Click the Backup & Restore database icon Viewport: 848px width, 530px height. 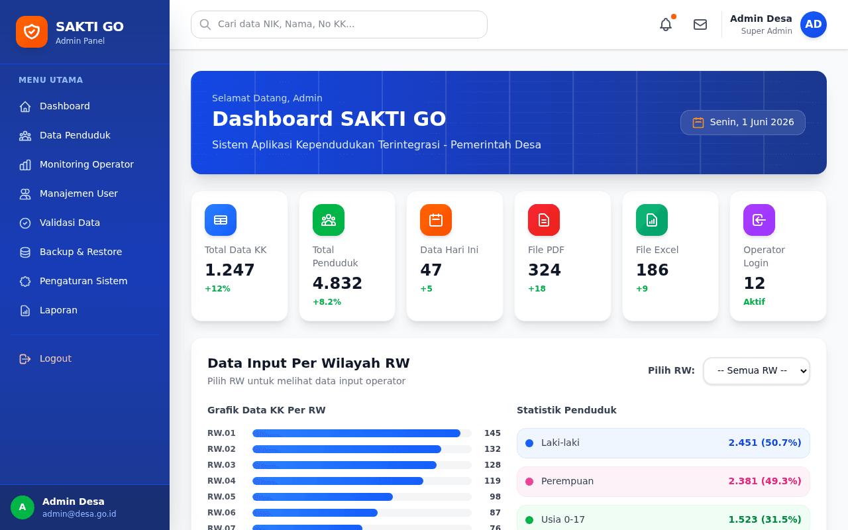(x=25, y=252)
